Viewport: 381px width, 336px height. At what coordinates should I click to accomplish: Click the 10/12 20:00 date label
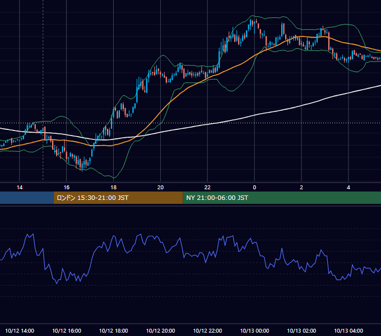coord(160,330)
